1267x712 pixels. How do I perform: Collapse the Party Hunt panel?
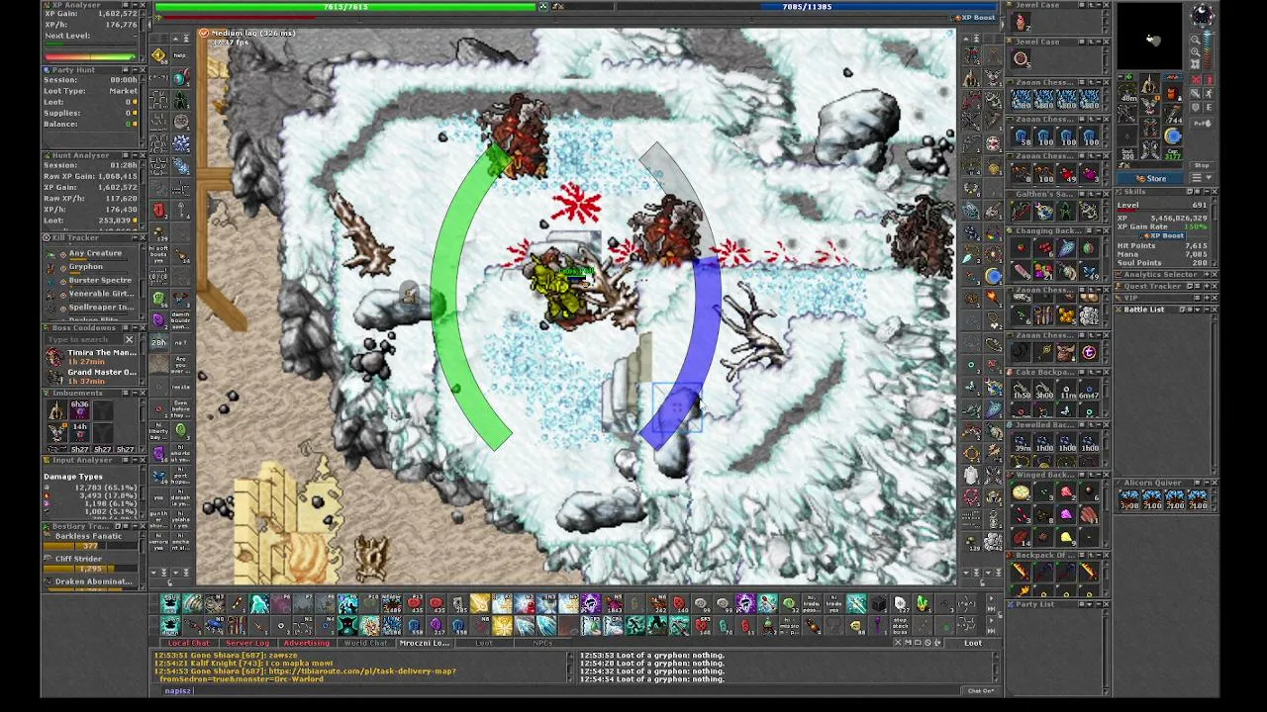tap(136, 70)
